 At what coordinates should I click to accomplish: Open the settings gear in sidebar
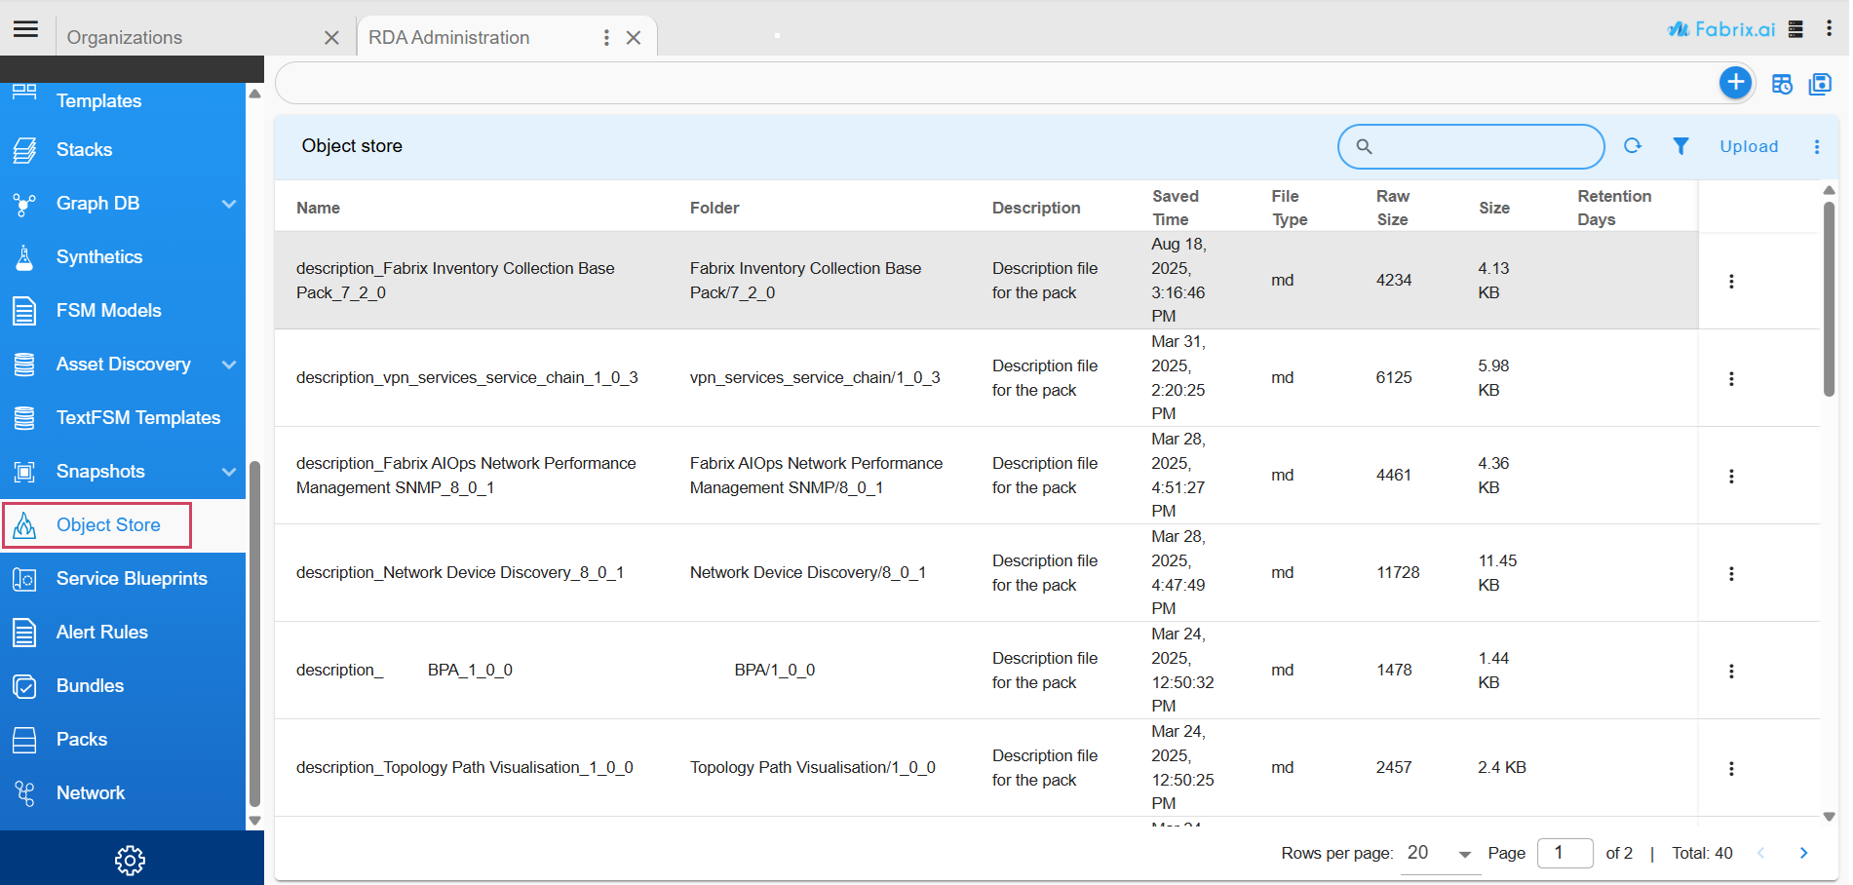click(130, 860)
